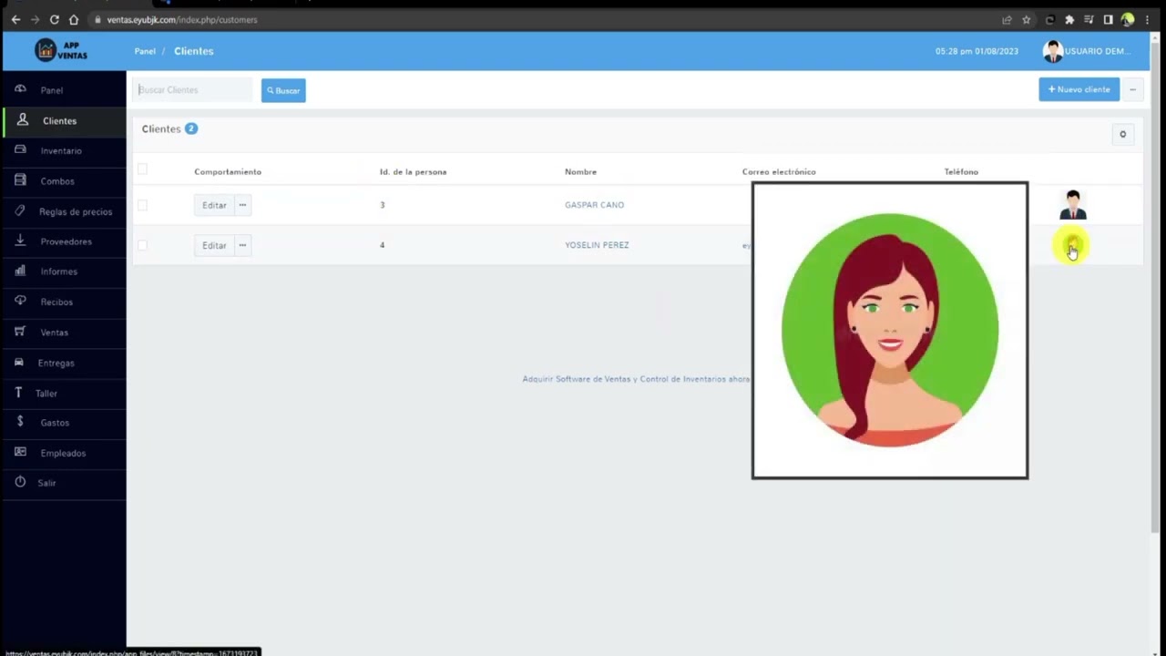Click the browser share icon

tap(1007, 19)
